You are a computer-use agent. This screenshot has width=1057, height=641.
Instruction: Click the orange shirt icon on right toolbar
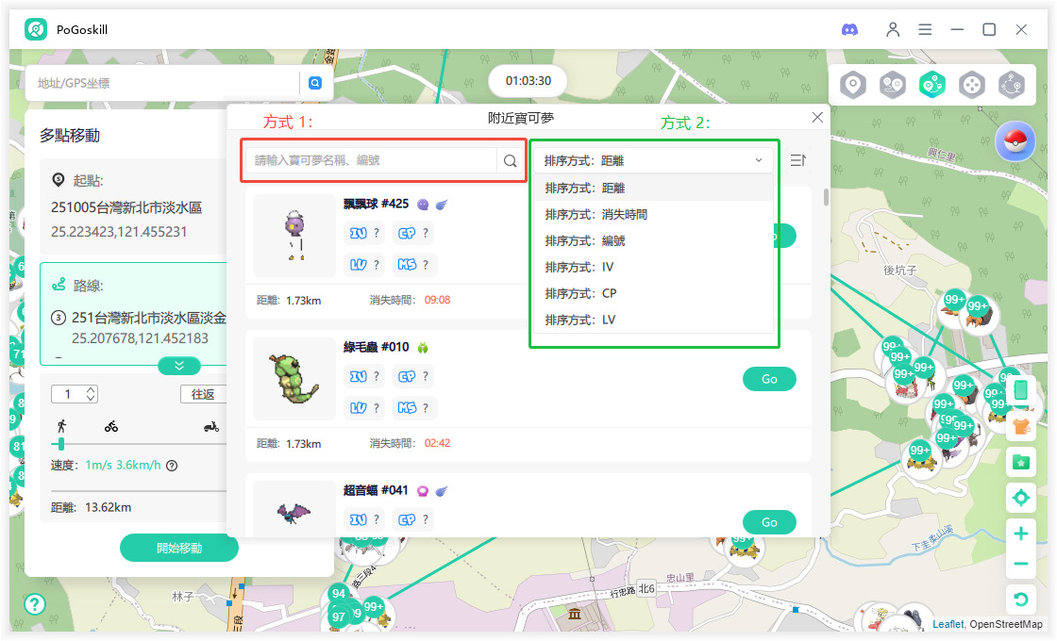[1020, 426]
